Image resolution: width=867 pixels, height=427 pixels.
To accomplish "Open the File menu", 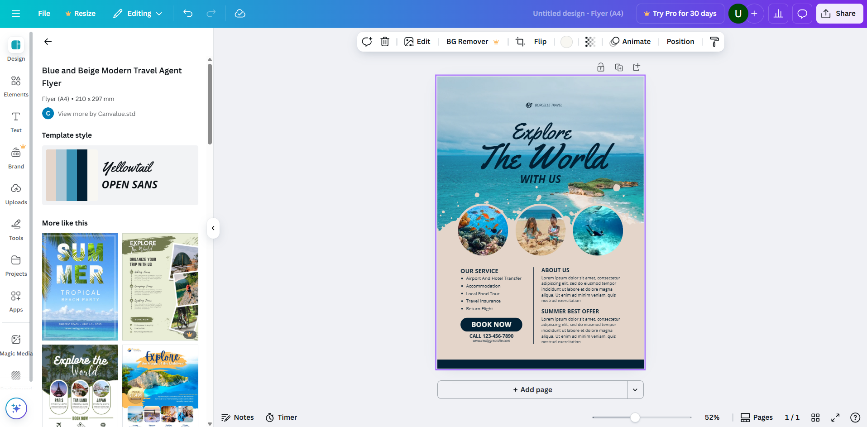I will tap(43, 13).
